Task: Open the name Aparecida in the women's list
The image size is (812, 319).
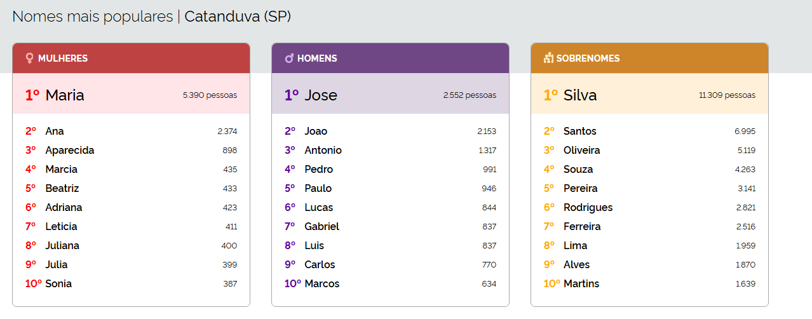Action: pos(70,151)
